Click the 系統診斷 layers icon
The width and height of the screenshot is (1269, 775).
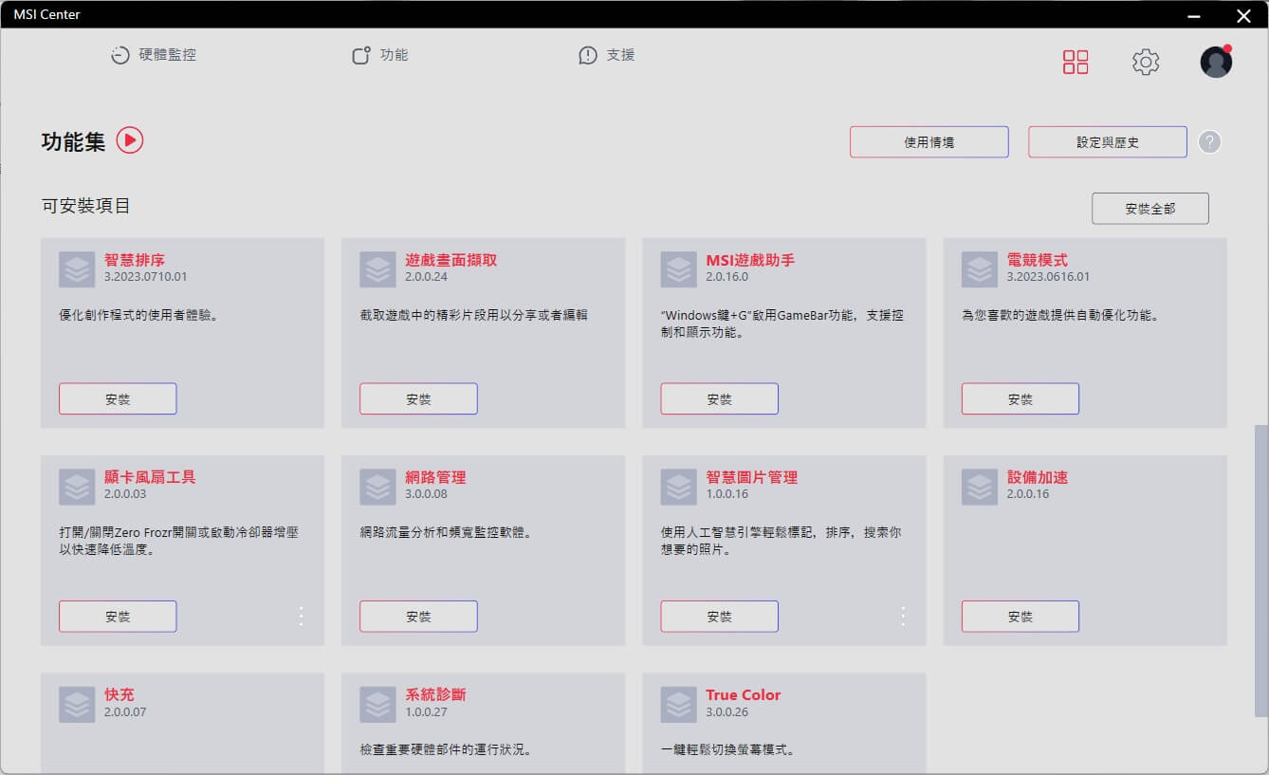(x=377, y=705)
